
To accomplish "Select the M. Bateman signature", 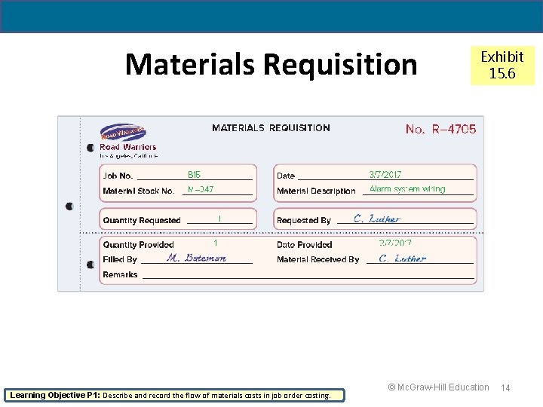I will (x=196, y=258).
